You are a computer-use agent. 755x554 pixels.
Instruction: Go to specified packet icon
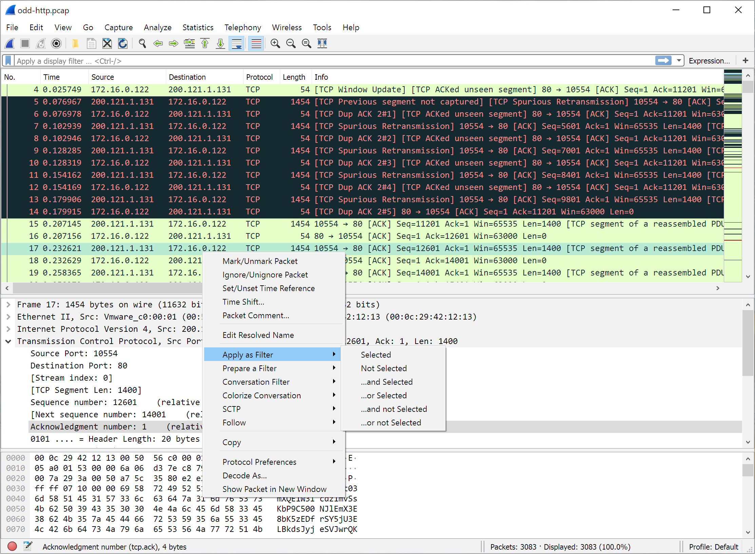click(189, 43)
